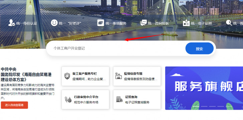Screen dimensions: 243x120
Task: Open the 疫情信息专题 card title
Action: [133, 73]
